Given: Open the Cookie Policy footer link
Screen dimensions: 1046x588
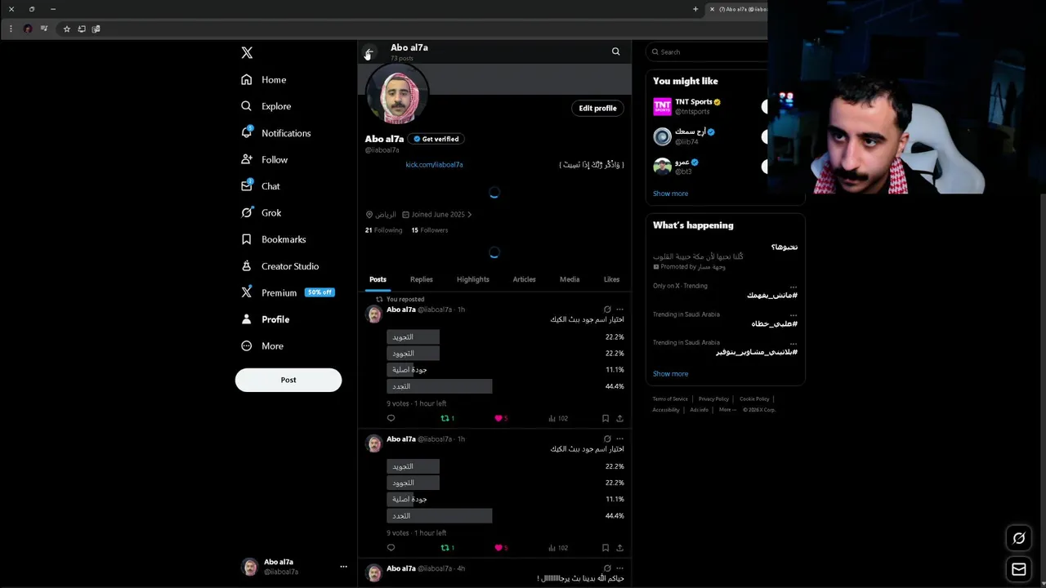Looking at the screenshot, I should pos(754,399).
